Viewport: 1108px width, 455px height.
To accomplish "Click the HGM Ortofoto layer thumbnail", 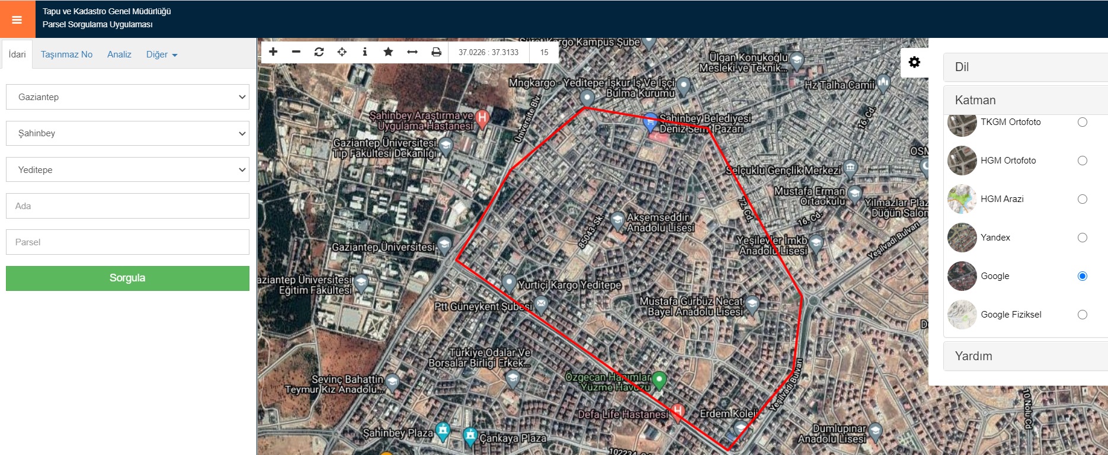I will (x=962, y=161).
